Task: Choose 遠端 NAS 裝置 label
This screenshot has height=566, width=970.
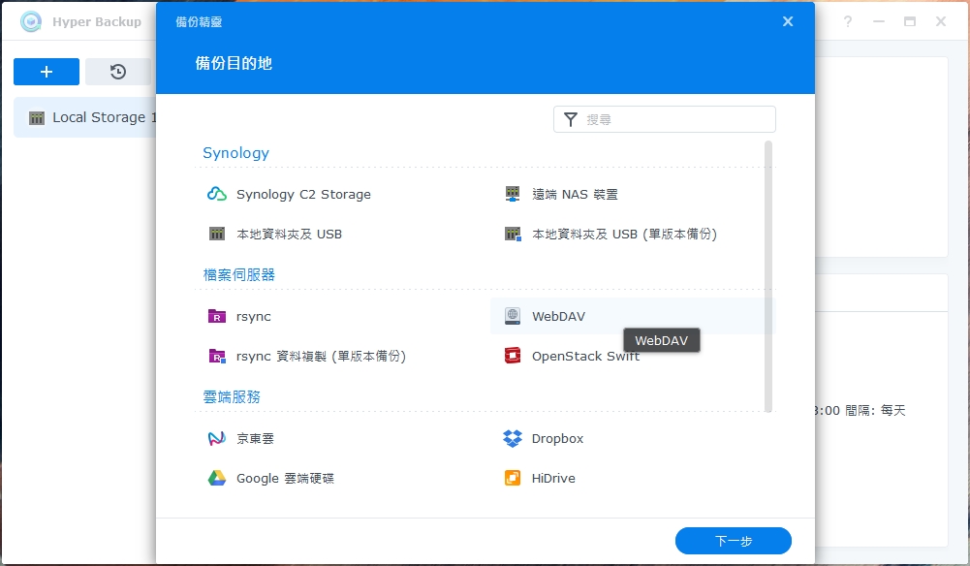Action: pos(575,194)
